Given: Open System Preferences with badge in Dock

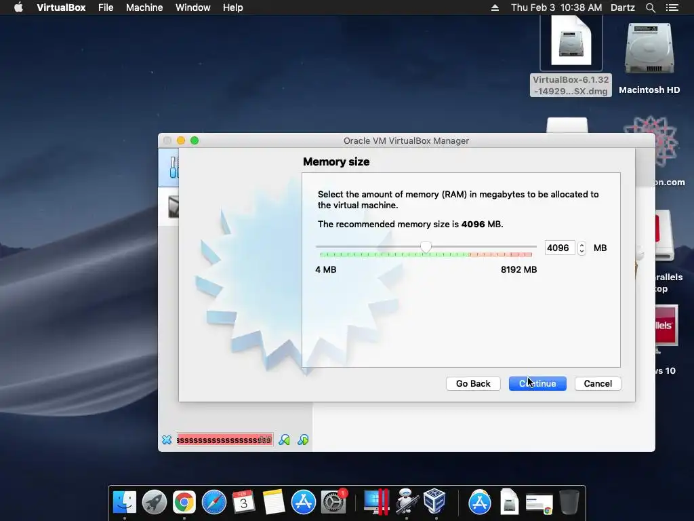Looking at the screenshot, I should [x=333, y=502].
